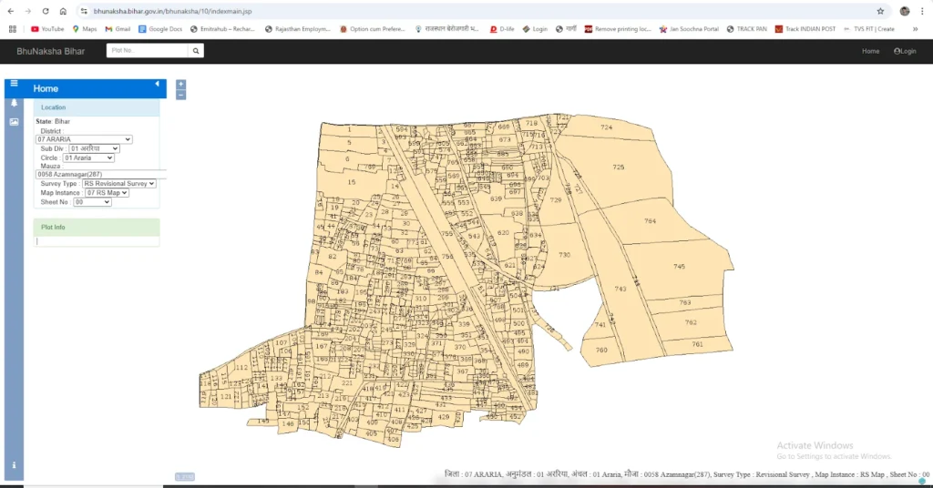The image size is (933, 488).
Task: Select plot 620 on the map
Action: coord(503,232)
